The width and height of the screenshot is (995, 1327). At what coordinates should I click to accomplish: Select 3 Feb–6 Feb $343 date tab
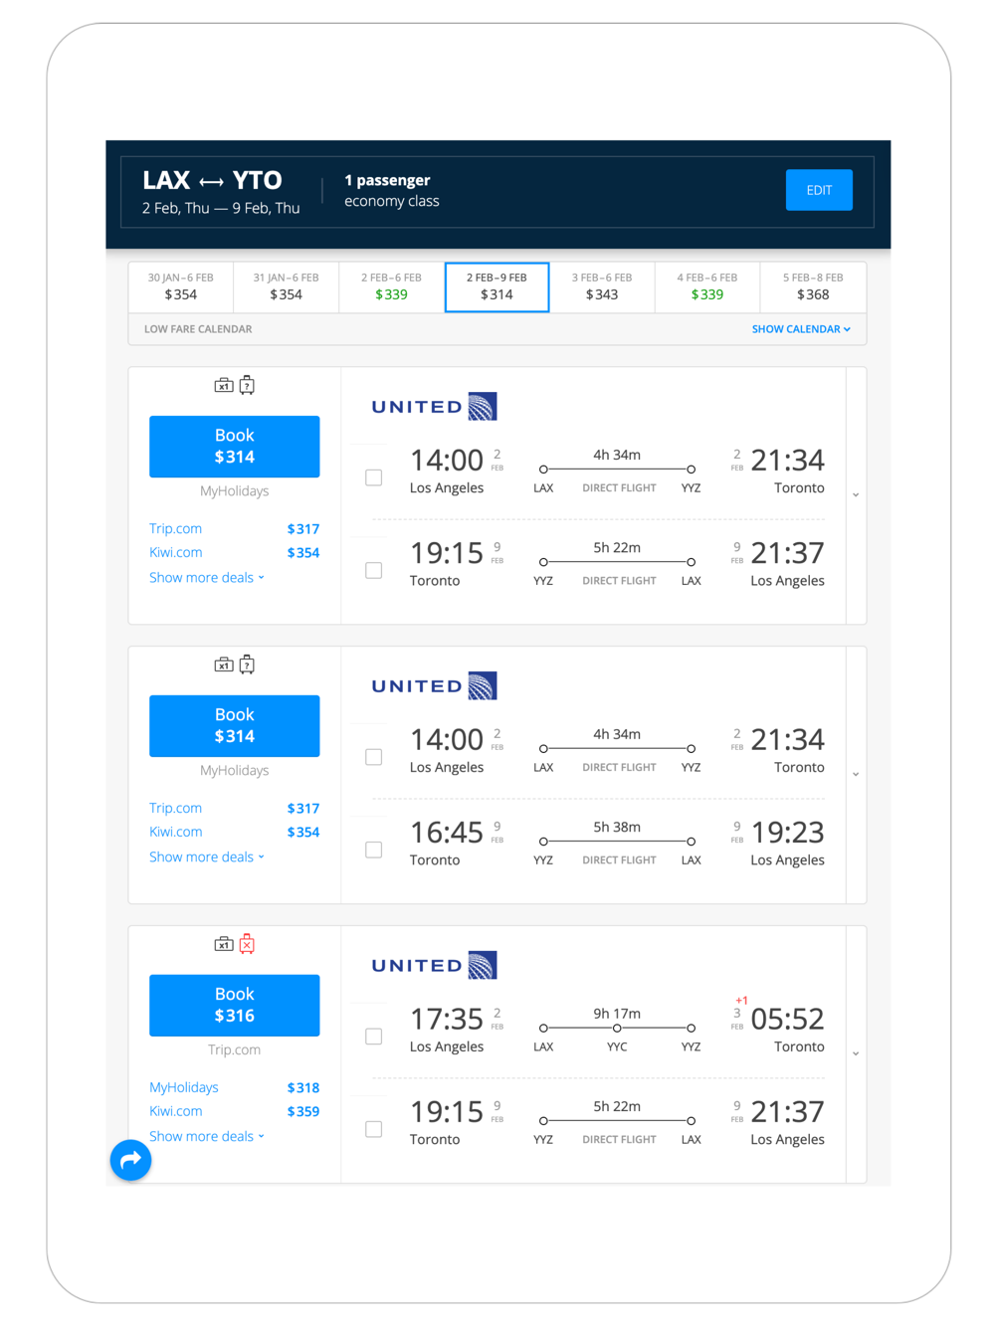602,287
